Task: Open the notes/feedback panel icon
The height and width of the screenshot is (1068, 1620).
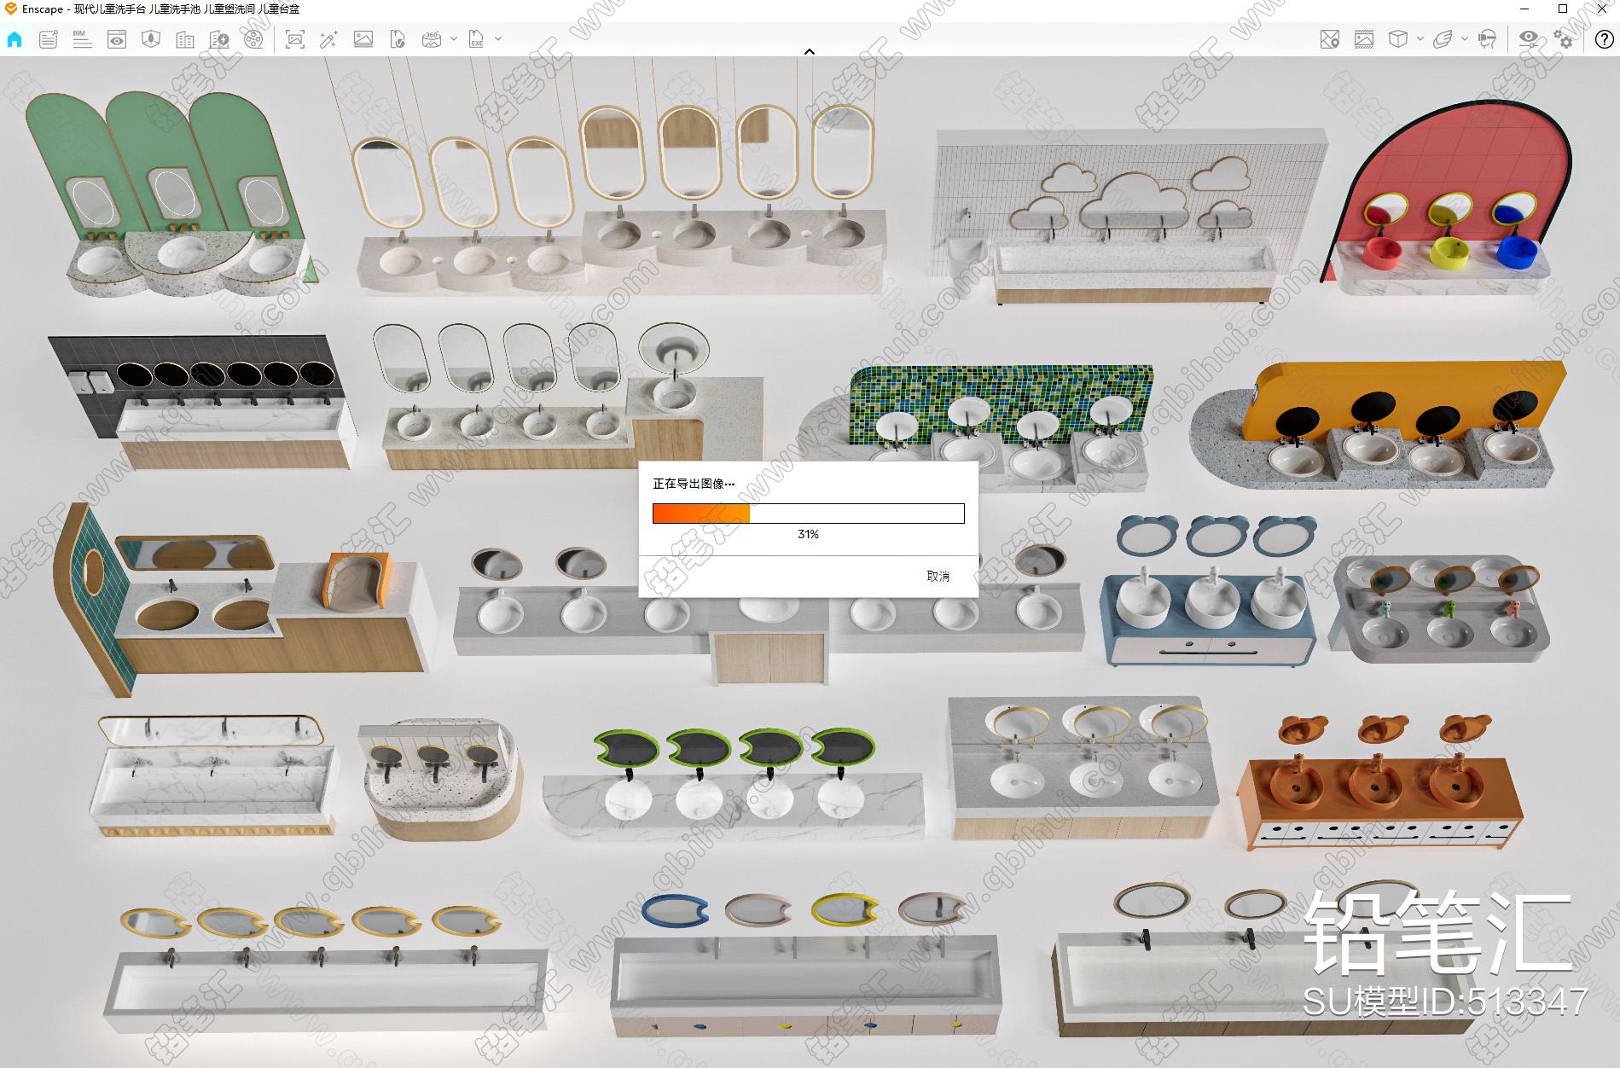Action: [x=49, y=39]
